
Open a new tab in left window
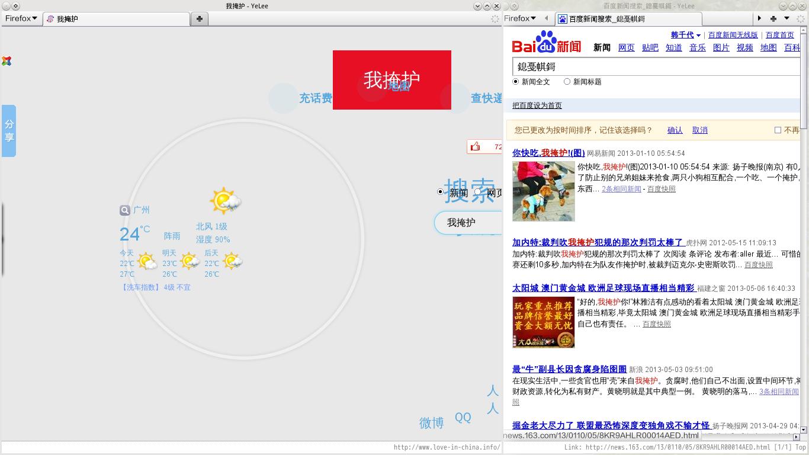coord(200,19)
